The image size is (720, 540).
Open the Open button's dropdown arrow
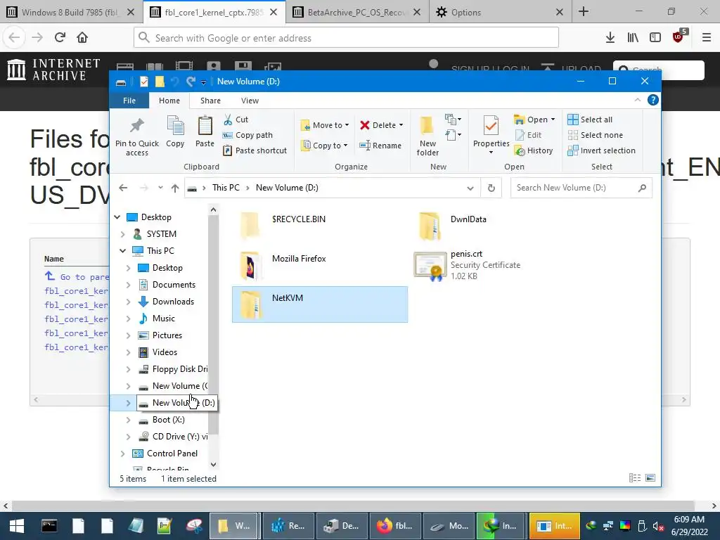coord(553,120)
